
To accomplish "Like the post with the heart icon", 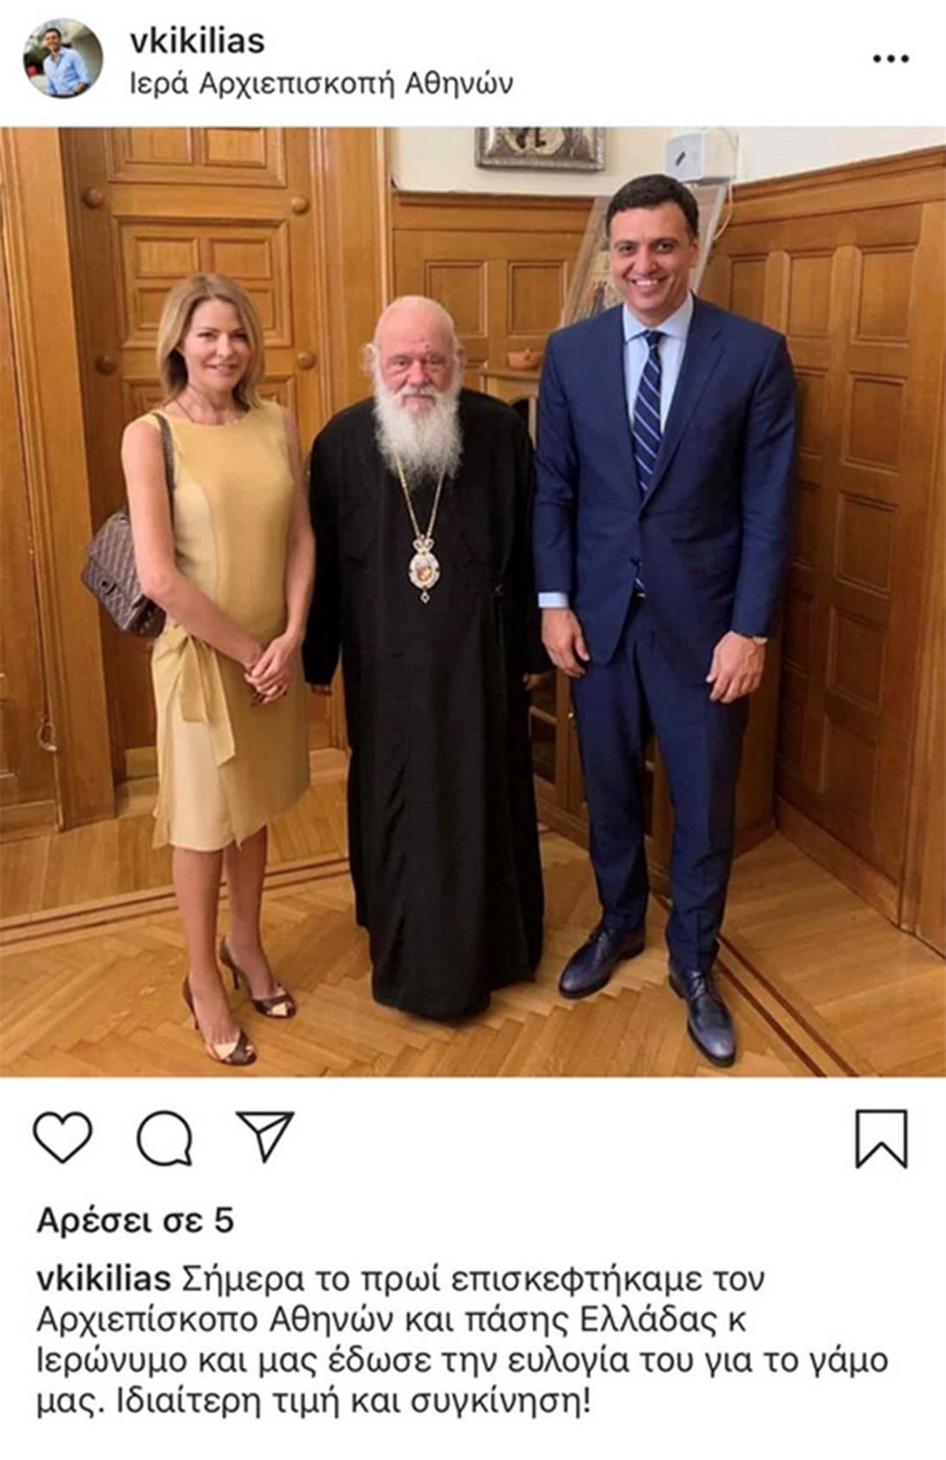I will (x=62, y=1137).
